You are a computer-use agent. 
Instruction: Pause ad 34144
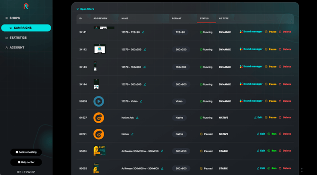click(271, 84)
